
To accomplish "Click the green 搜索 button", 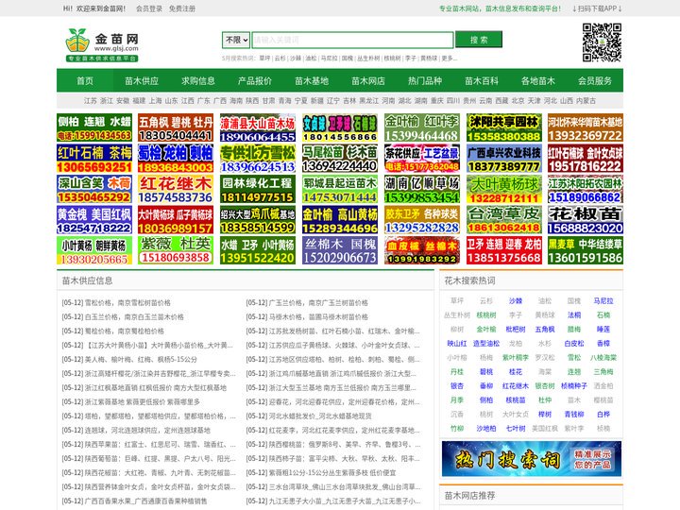I will click(479, 40).
